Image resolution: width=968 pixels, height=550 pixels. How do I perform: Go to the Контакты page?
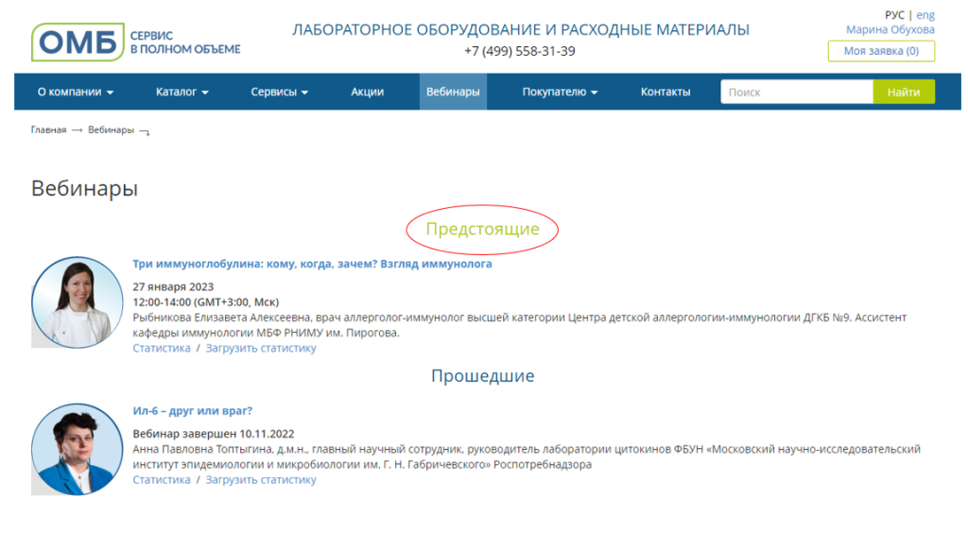point(664,92)
